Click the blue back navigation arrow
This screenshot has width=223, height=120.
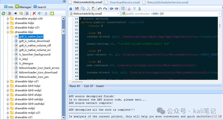[111, 8]
